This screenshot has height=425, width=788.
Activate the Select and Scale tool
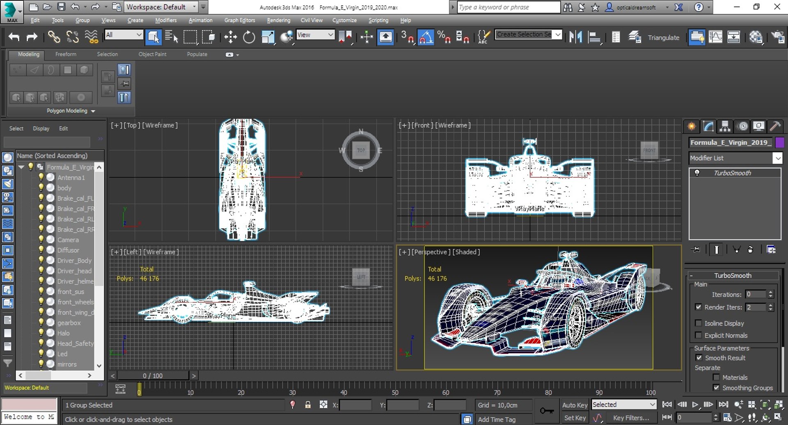(268, 37)
